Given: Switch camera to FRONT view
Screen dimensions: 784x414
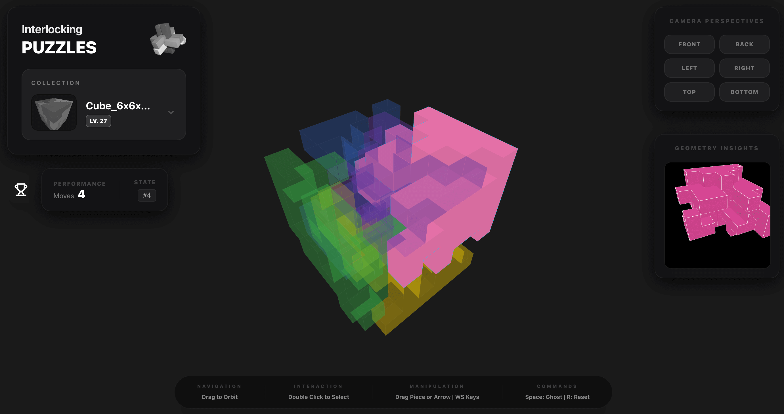Looking at the screenshot, I should pyautogui.click(x=689, y=45).
